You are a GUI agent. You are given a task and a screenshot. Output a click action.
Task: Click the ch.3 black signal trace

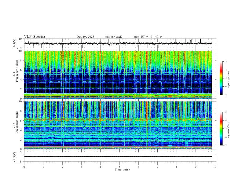coord(118,156)
